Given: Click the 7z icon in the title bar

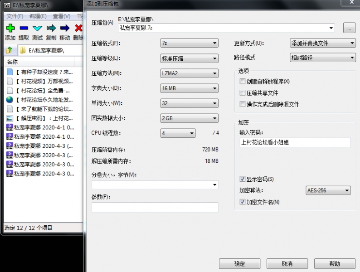Looking at the screenshot, I should pos(7,5).
